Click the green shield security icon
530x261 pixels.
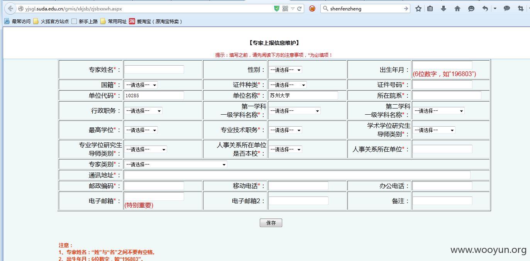pos(276,8)
